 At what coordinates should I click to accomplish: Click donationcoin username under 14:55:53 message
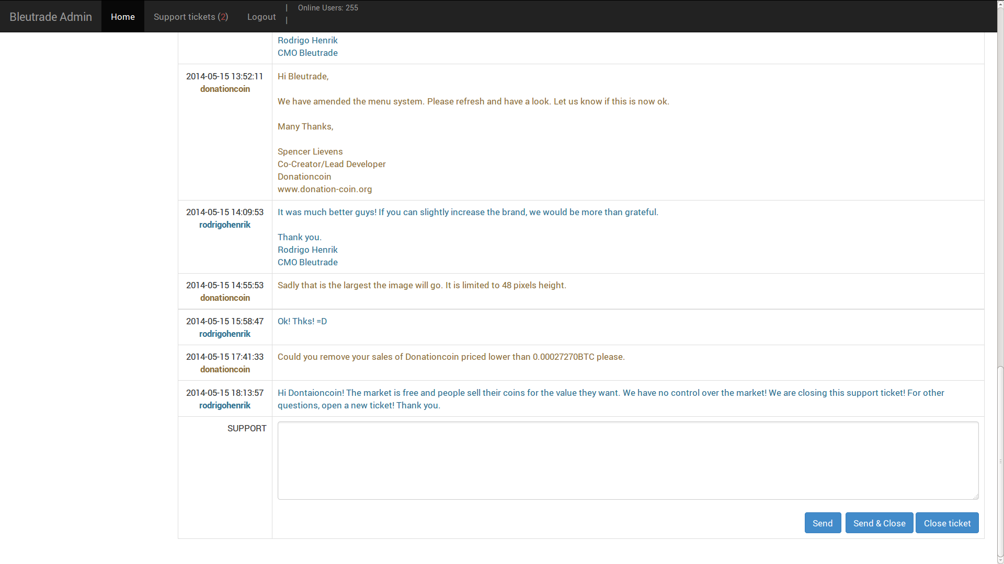coord(225,298)
